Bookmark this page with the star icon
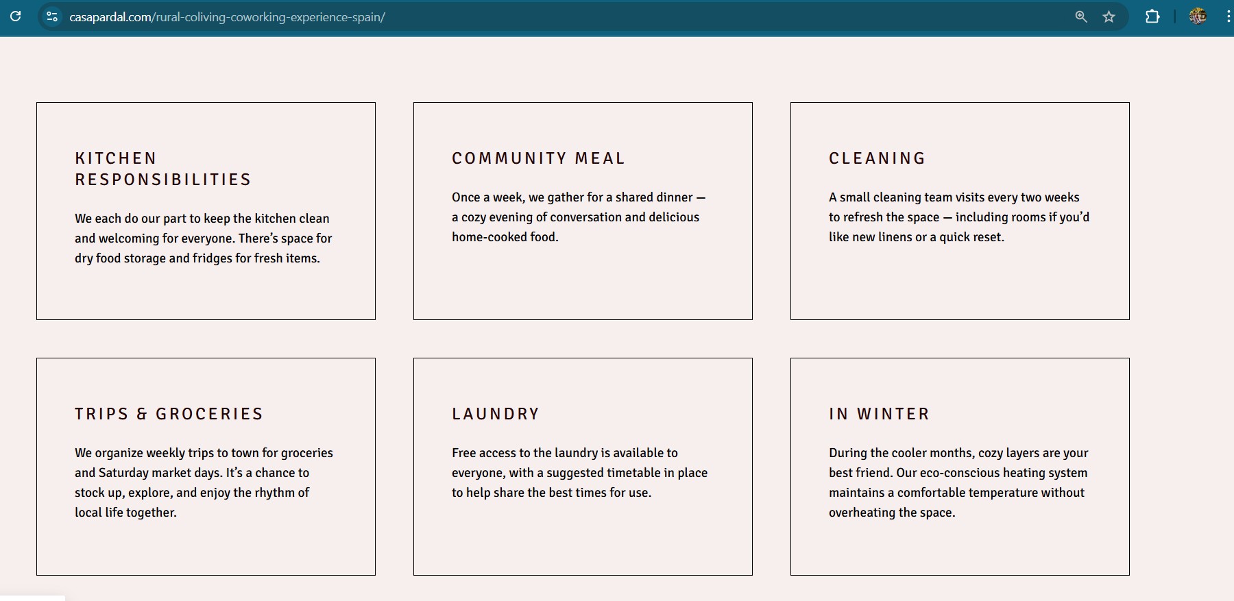Image resolution: width=1234 pixels, height=601 pixels. click(x=1109, y=17)
